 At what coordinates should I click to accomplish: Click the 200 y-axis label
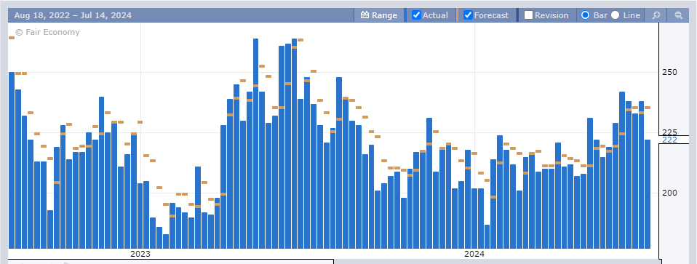click(x=669, y=193)
